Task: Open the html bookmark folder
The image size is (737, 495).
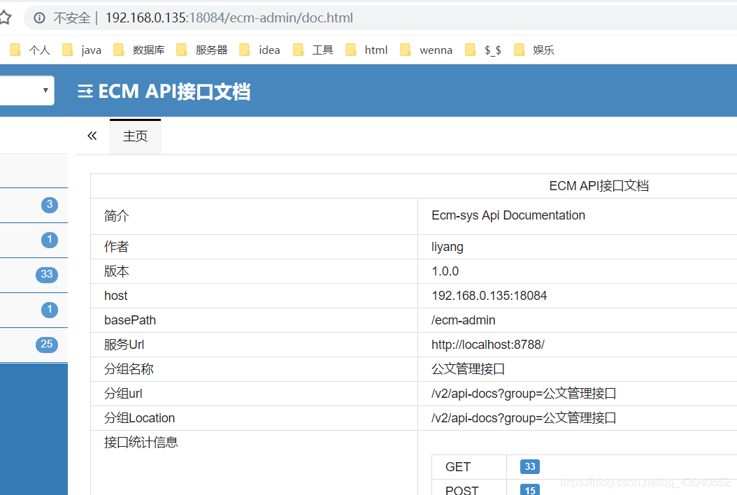Action: coord(366,50)
